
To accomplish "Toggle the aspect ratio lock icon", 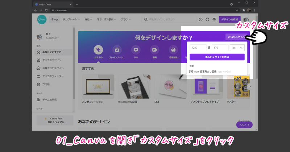I will coord(209,48).
